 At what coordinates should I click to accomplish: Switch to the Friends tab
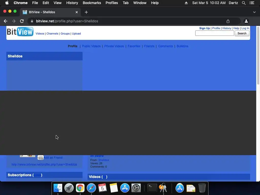point(149,46)
